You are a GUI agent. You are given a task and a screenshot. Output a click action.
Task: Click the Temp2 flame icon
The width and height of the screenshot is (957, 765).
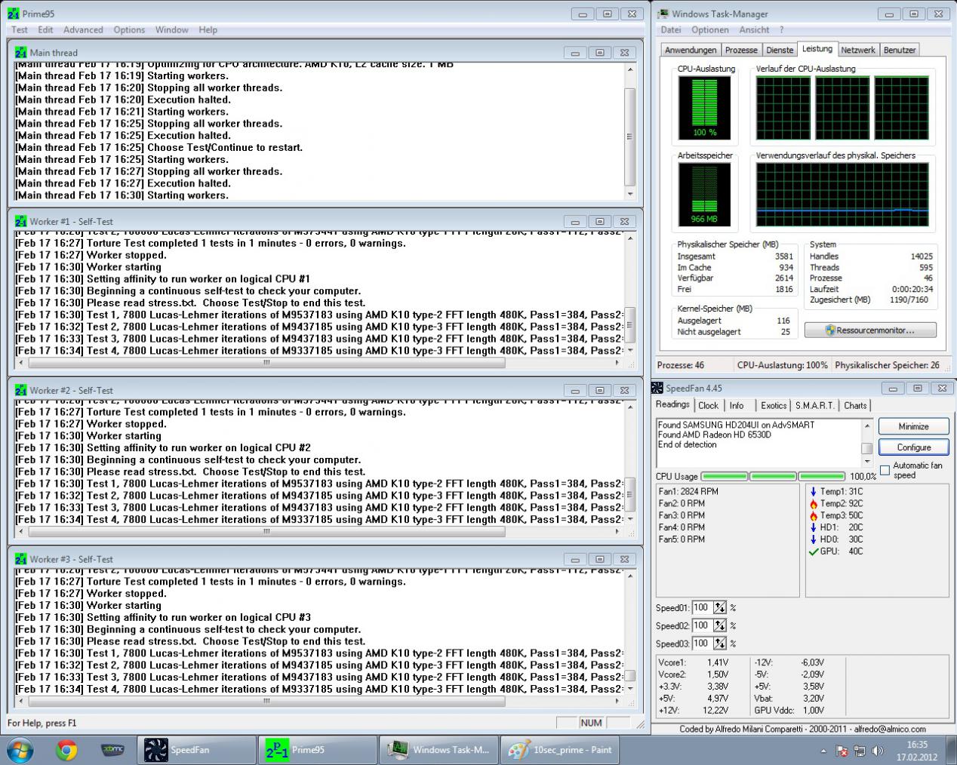point(813,503)
